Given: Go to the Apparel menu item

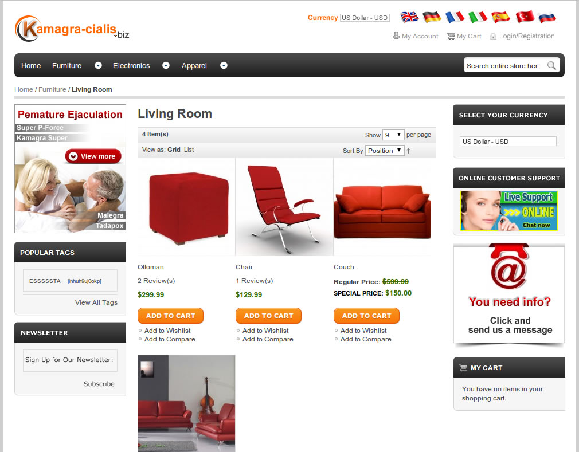Looking at the screenshot, I should (x=194, y=66).
